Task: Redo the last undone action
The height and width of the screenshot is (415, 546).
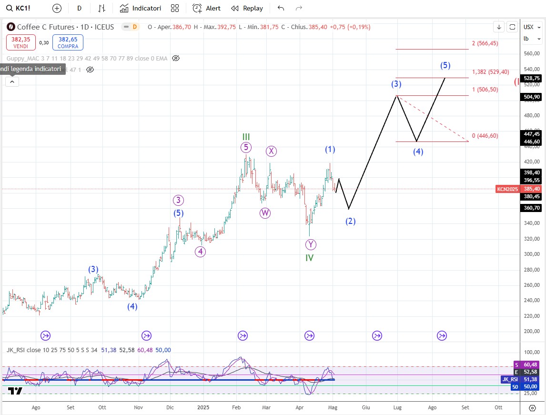Action: [x=299, y=8]
